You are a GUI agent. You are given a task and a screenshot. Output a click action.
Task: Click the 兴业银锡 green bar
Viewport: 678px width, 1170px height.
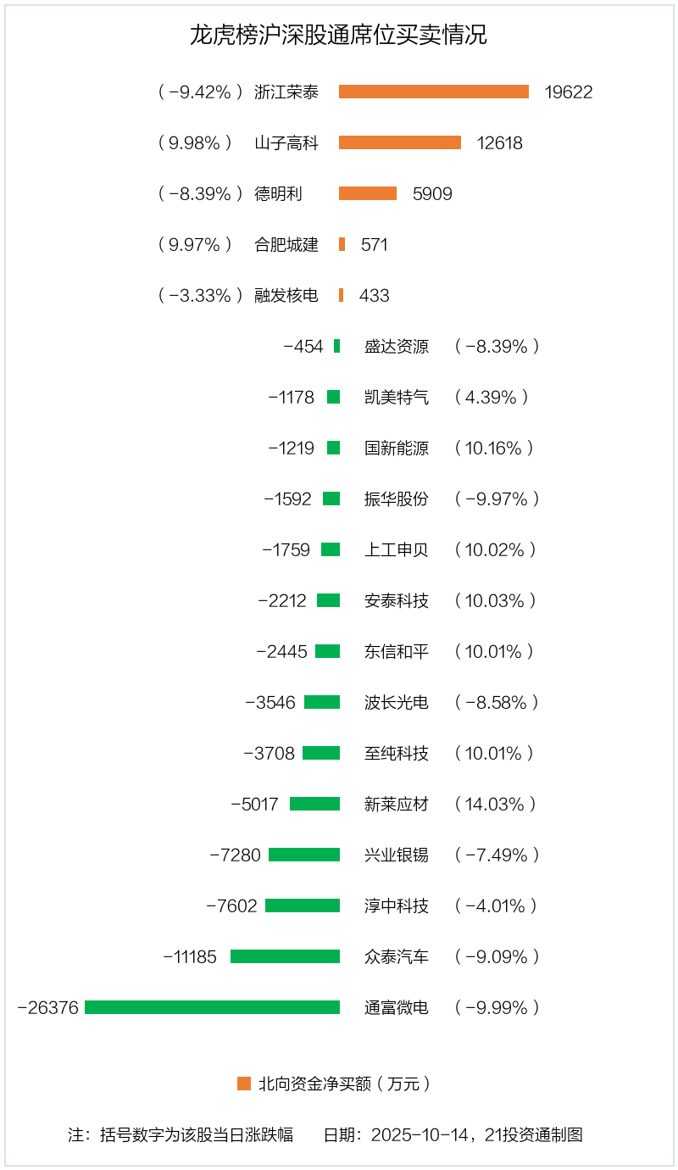tap(304, 855)
